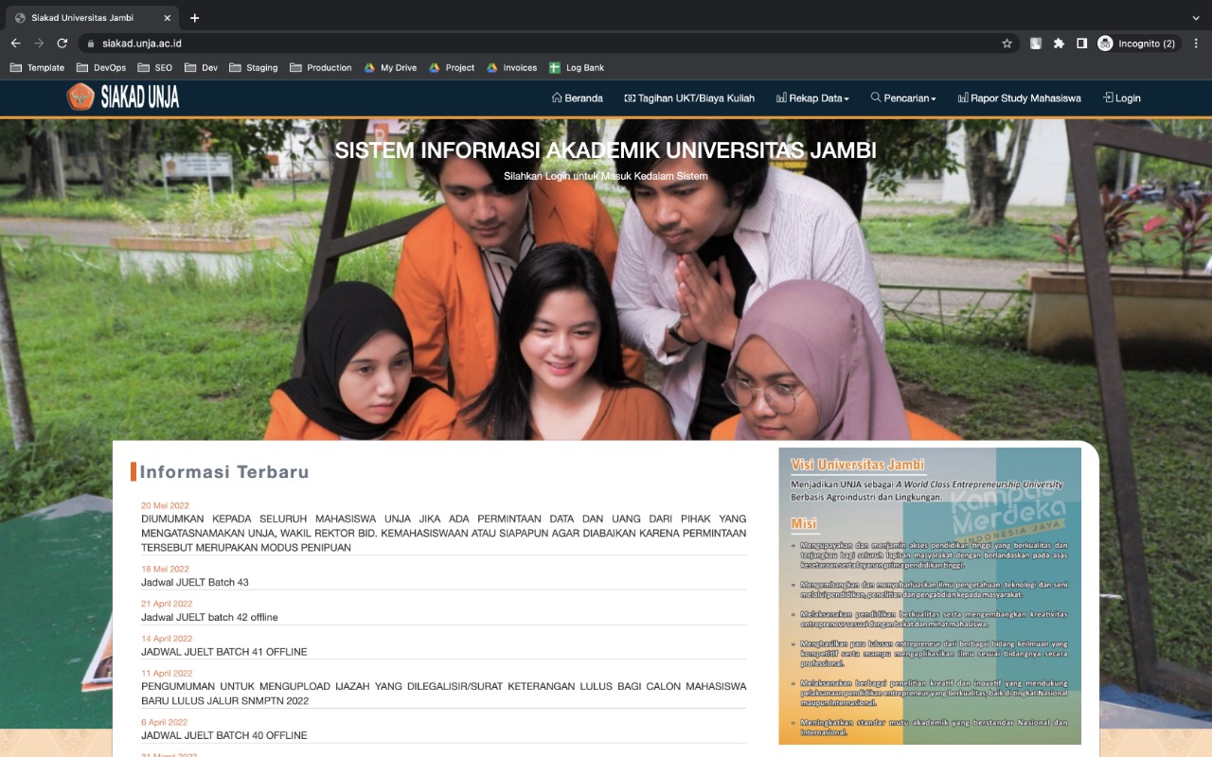The width and height of the screenshot is (1212, 757).
Task: Open the ijazah upload SNMPTN 2022 announcement
Action: 443,694
